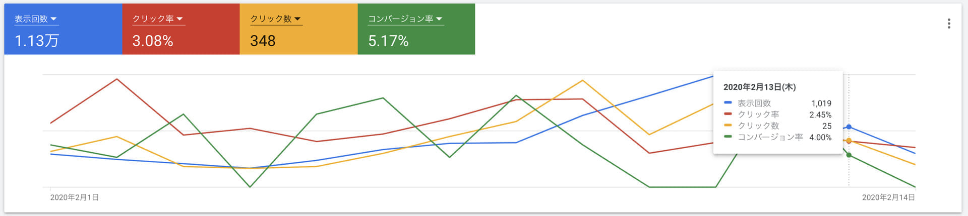Click the red line's highest peak

click(x=117, y=79)
